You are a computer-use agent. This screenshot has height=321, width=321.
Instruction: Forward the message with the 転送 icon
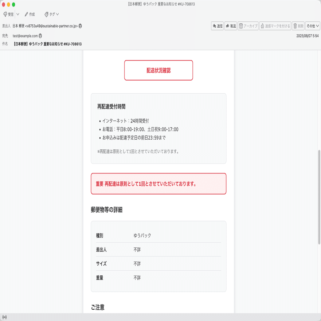tap(231, 26)
